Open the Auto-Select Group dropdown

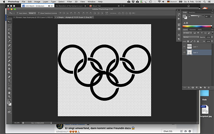32,13
